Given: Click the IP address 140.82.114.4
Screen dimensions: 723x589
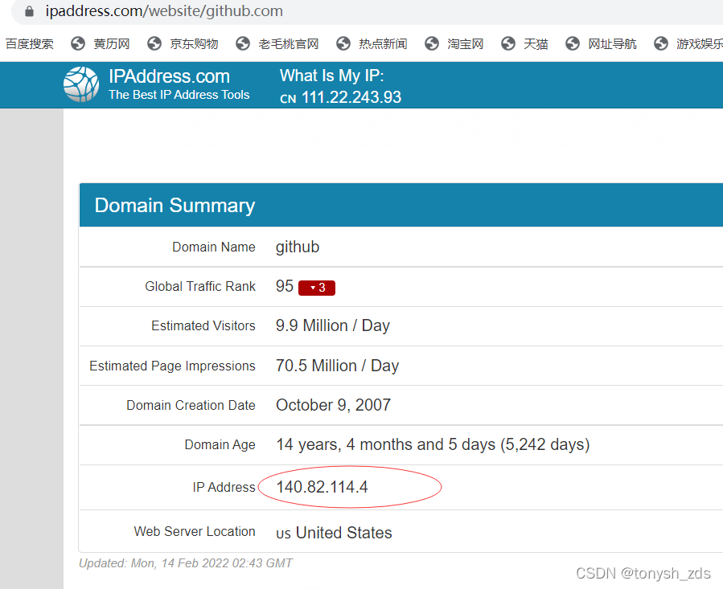Looking at the screenshot, I should pos(322,487).
